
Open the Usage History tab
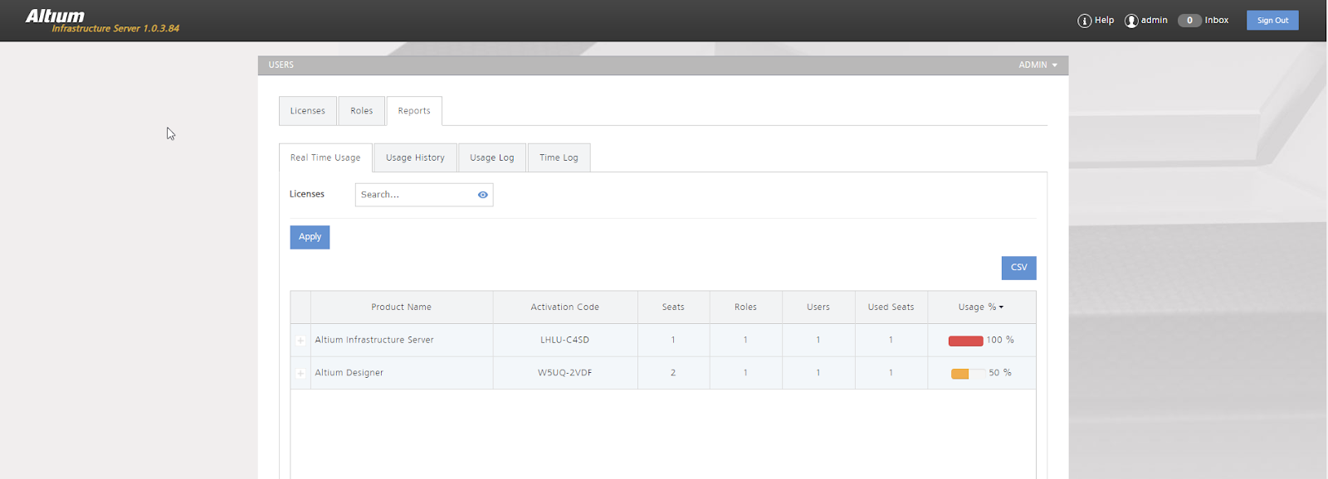click(x=415, y=157)
